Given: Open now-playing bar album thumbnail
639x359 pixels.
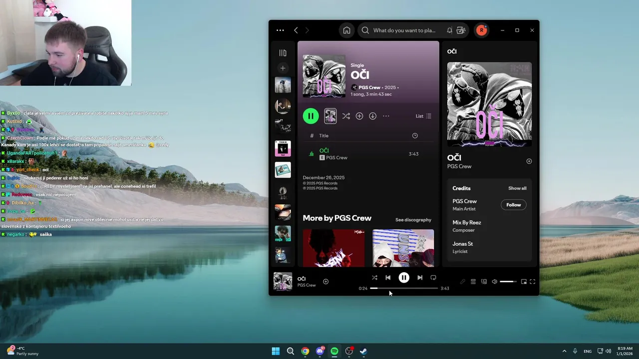Looking at the screenshot, I should (x=283, y=281).
